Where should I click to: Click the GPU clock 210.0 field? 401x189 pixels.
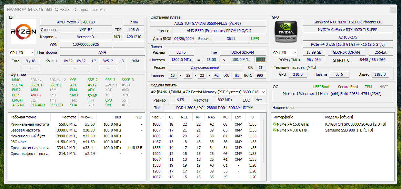pyautogui.click(x=298, y=75)
